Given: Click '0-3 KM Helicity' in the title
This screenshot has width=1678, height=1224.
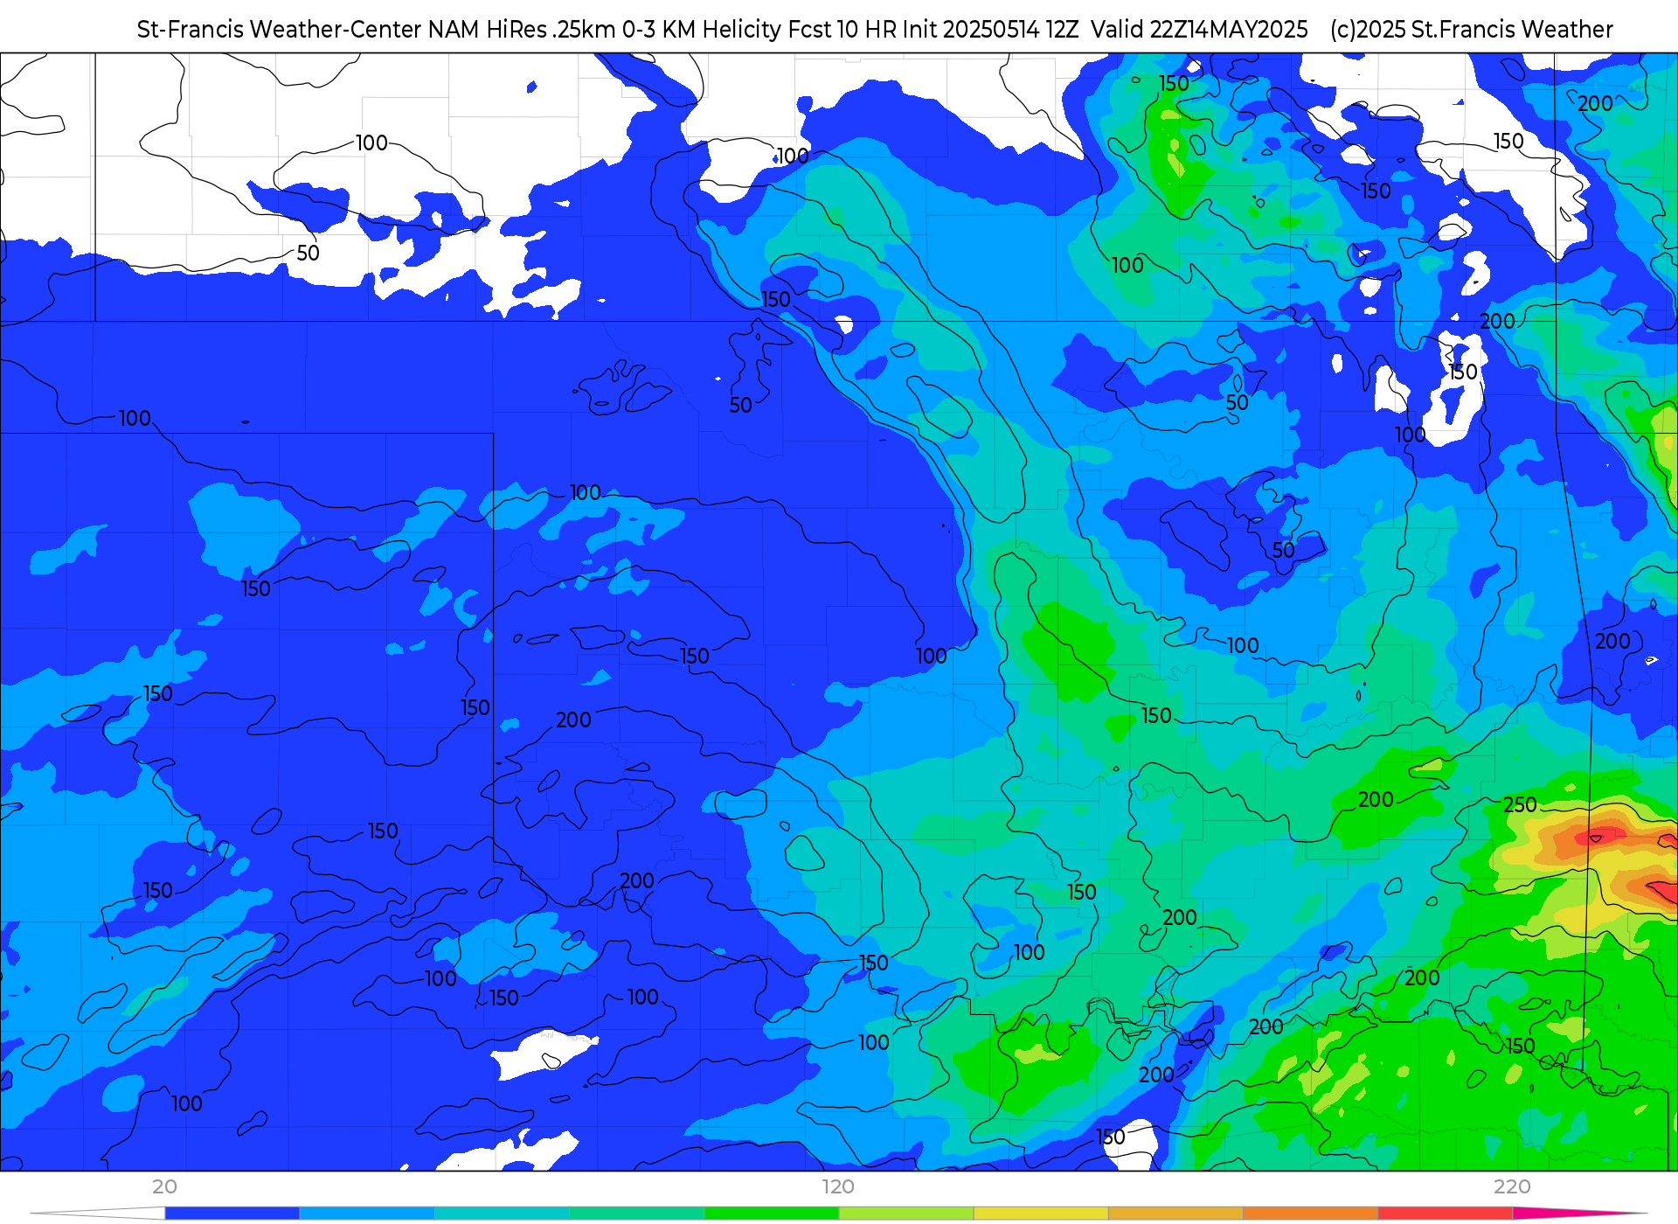Looking at the screenshot, I should pos(702,30).
